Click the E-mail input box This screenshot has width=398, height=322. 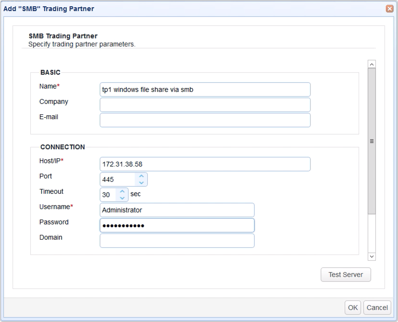pyautogui.click(x=205, y=120)
